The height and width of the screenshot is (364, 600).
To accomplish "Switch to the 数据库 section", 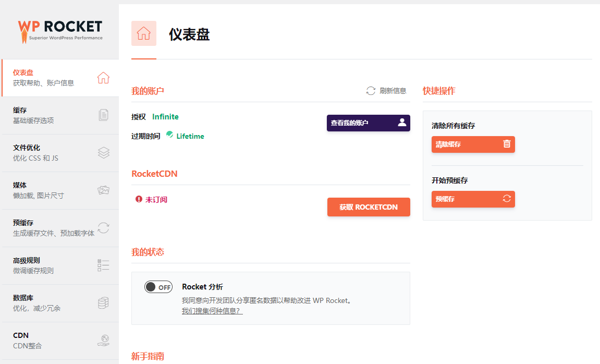I will tap(59, 303).
